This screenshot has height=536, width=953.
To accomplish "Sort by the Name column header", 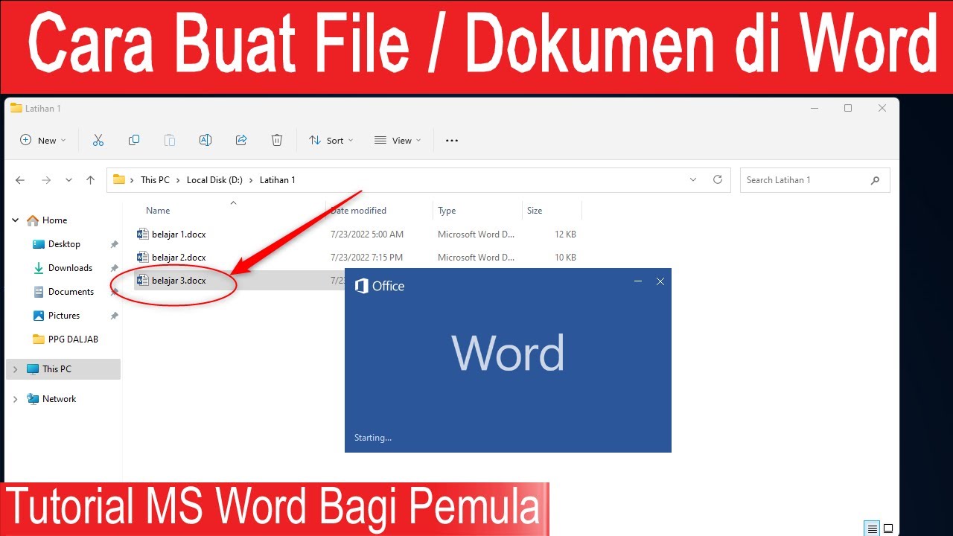I will point(158,211).
